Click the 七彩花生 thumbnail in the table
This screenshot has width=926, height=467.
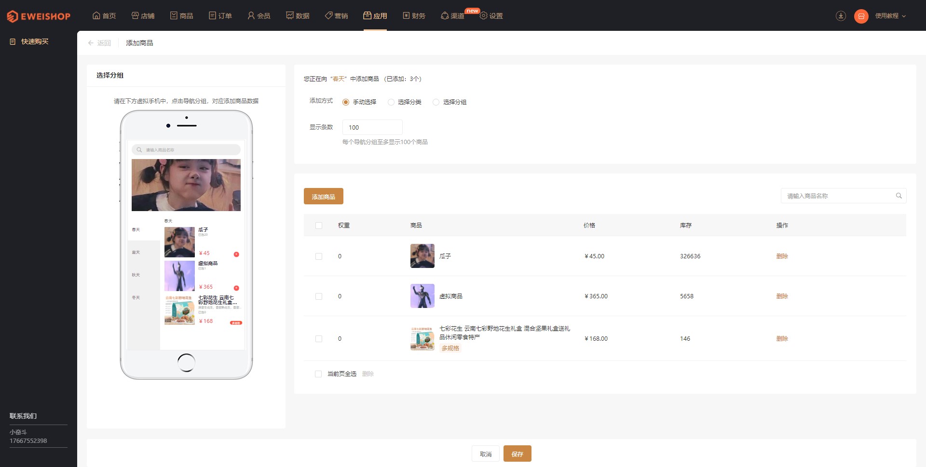point(422,338)
